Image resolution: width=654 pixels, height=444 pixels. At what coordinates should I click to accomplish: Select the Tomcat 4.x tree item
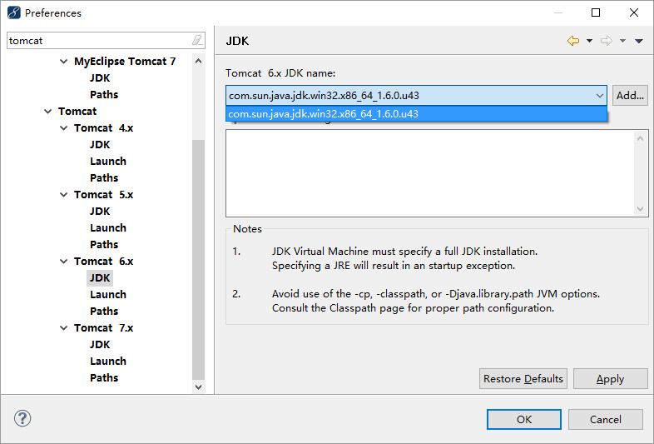[103, 128]
